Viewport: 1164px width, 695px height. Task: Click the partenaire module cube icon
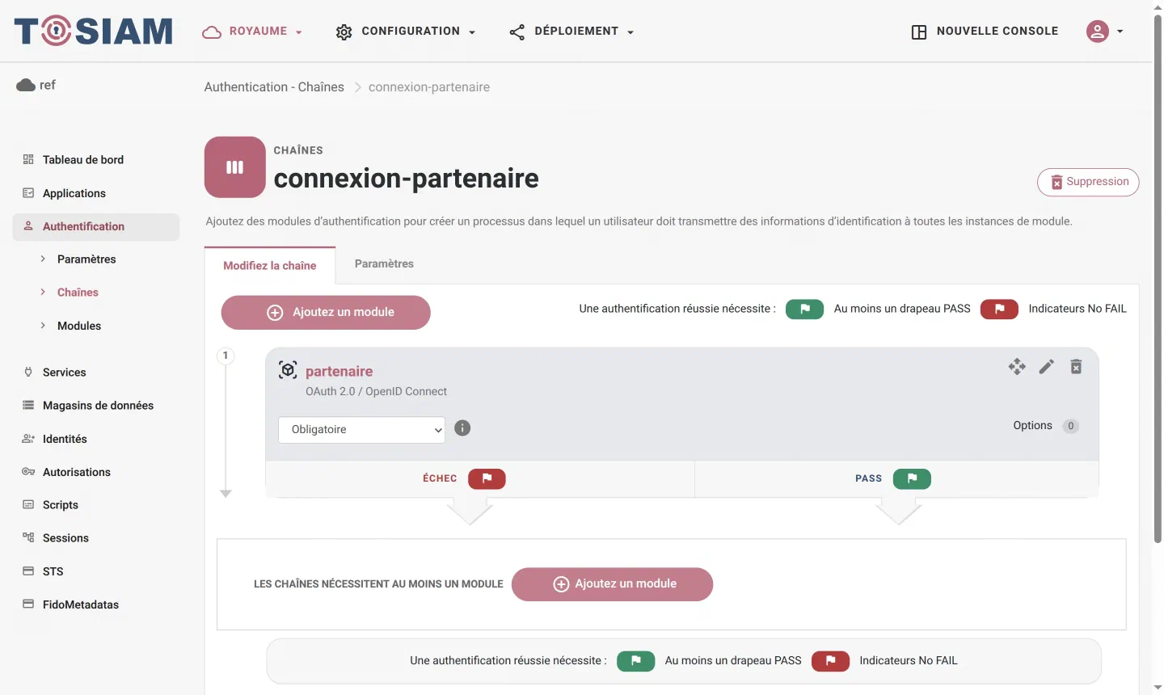[288, 370]
